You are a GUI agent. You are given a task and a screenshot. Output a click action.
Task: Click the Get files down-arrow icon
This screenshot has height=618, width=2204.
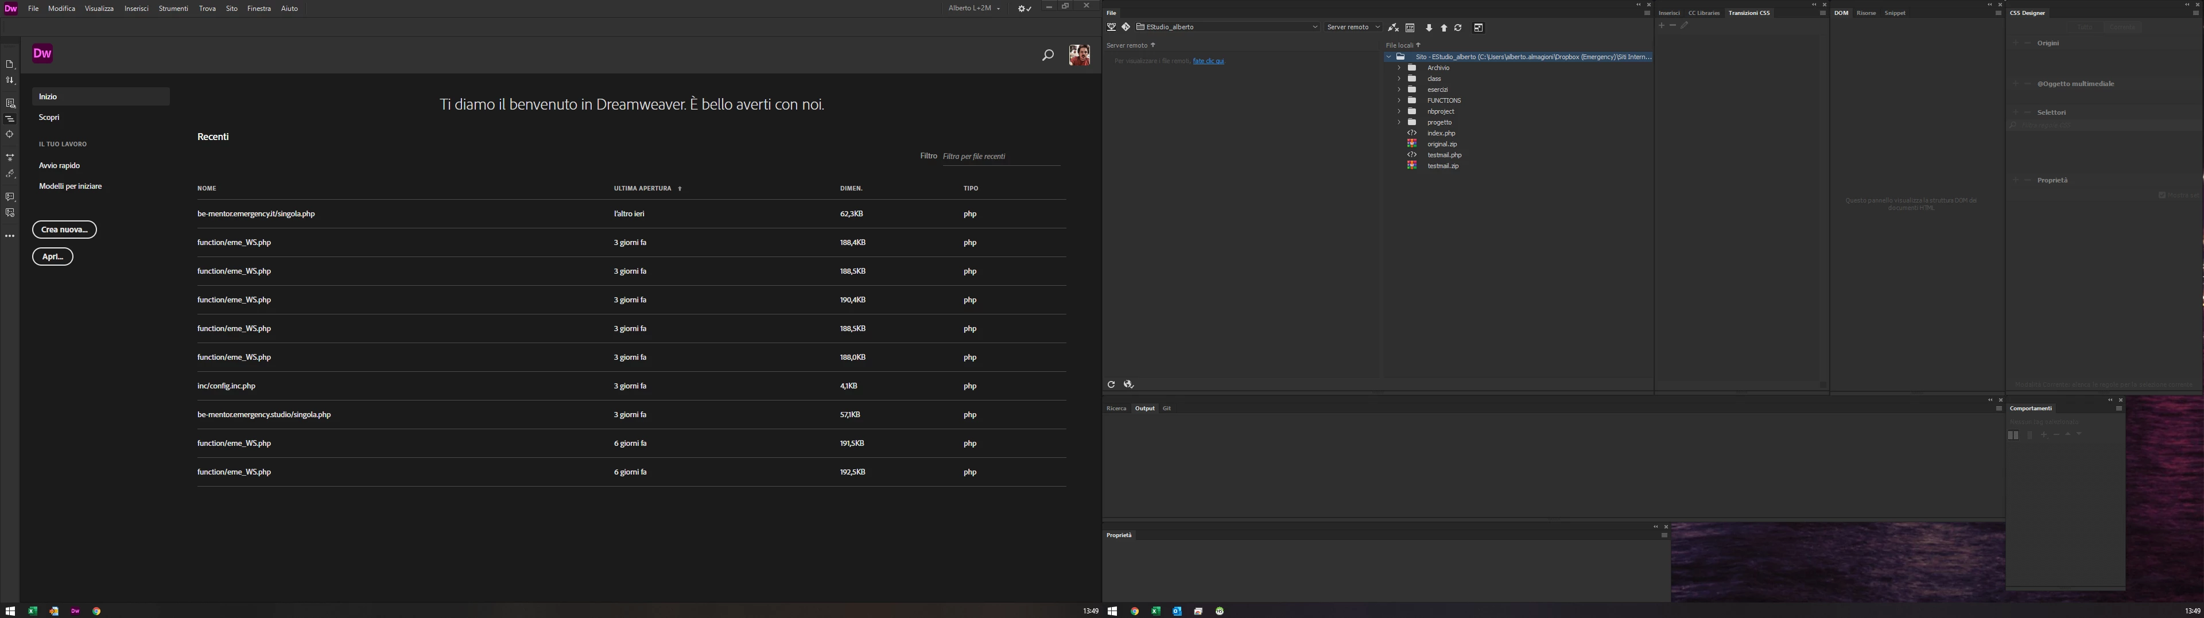(1429, 28)
